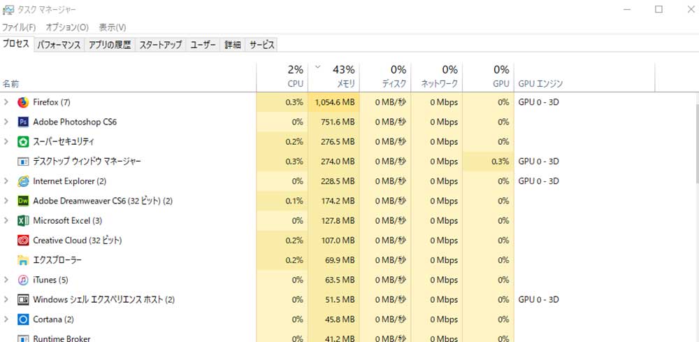This screenshot has height=342, width=699.
Task: Click the Microsoft Excel icon
Action: tap(23, 221)
